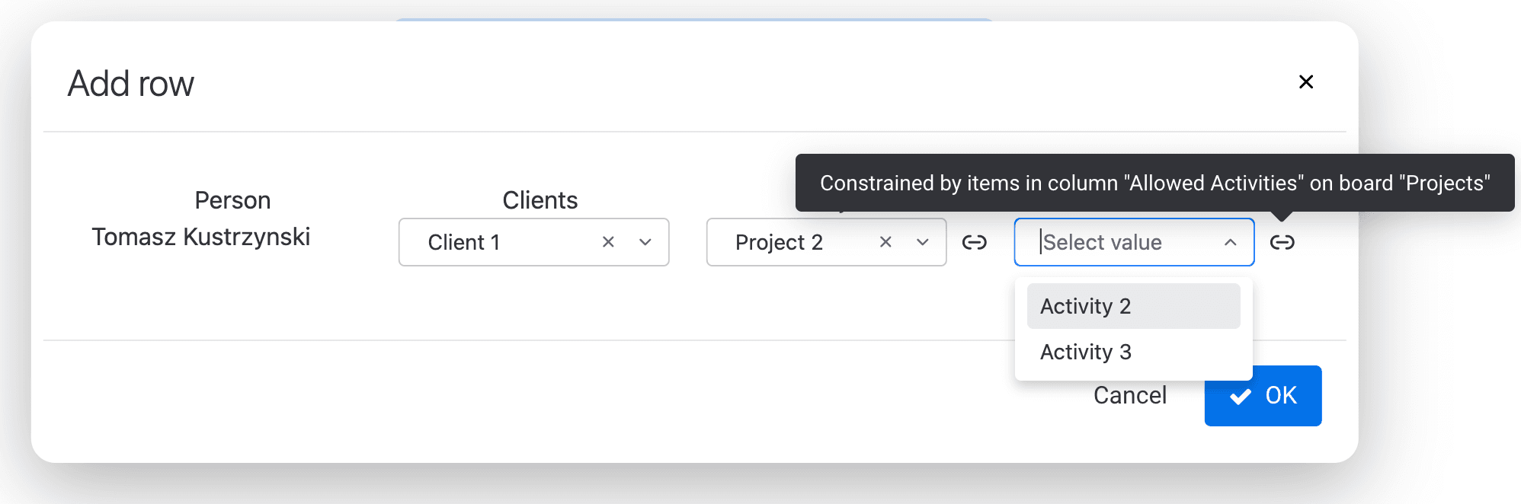The height and width of the screenshot is (504, 1521).
Task: Choose Activity 3 from the list
Action: pyautogui.click(x=1134, y=352)
